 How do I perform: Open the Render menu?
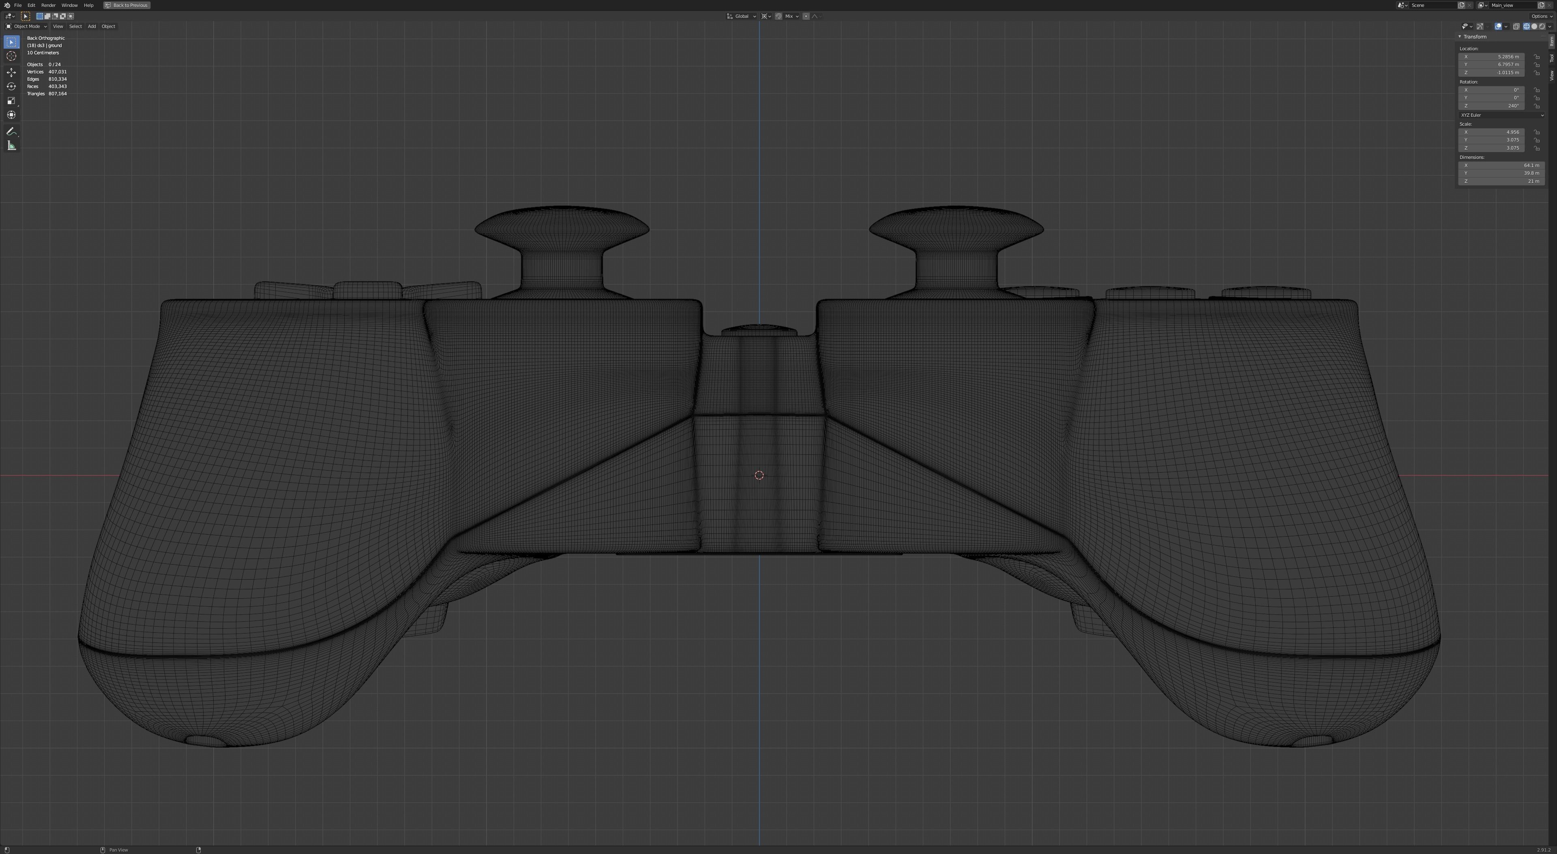pyautogui.click(x=48, y=5)
